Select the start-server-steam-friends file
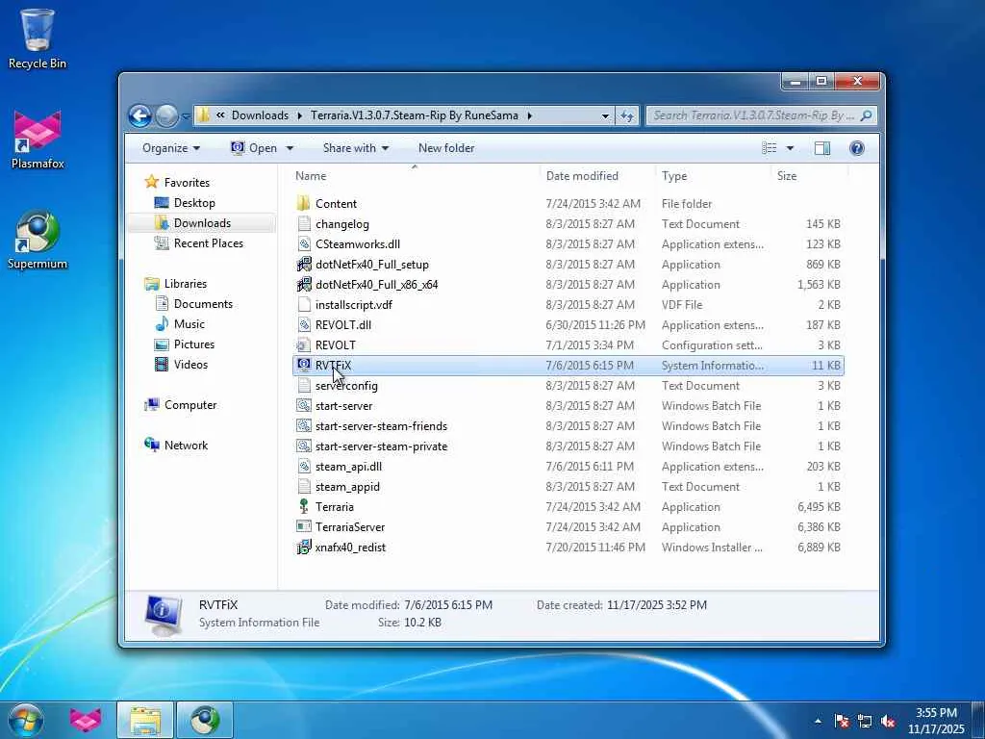This screenshot has width=985, height=739. [568, 426]
